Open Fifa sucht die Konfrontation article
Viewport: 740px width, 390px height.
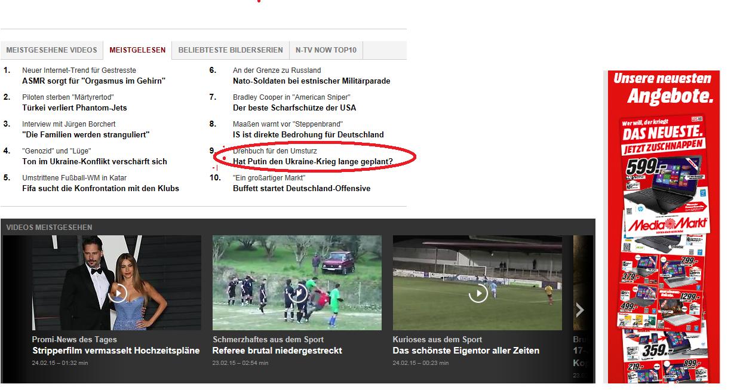(100, 188)
